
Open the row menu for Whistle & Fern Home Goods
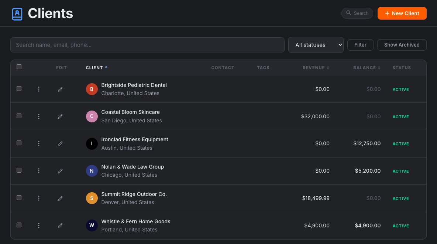(39, 225)
